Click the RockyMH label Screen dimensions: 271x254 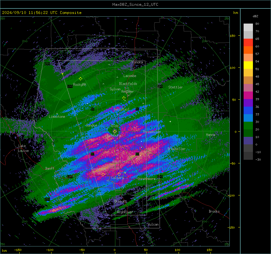[79, 85]
